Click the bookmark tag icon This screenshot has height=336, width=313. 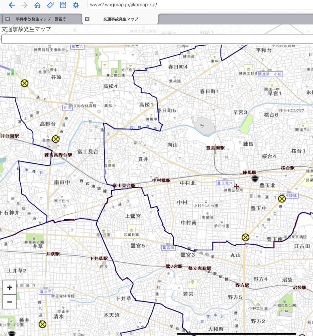50,5
